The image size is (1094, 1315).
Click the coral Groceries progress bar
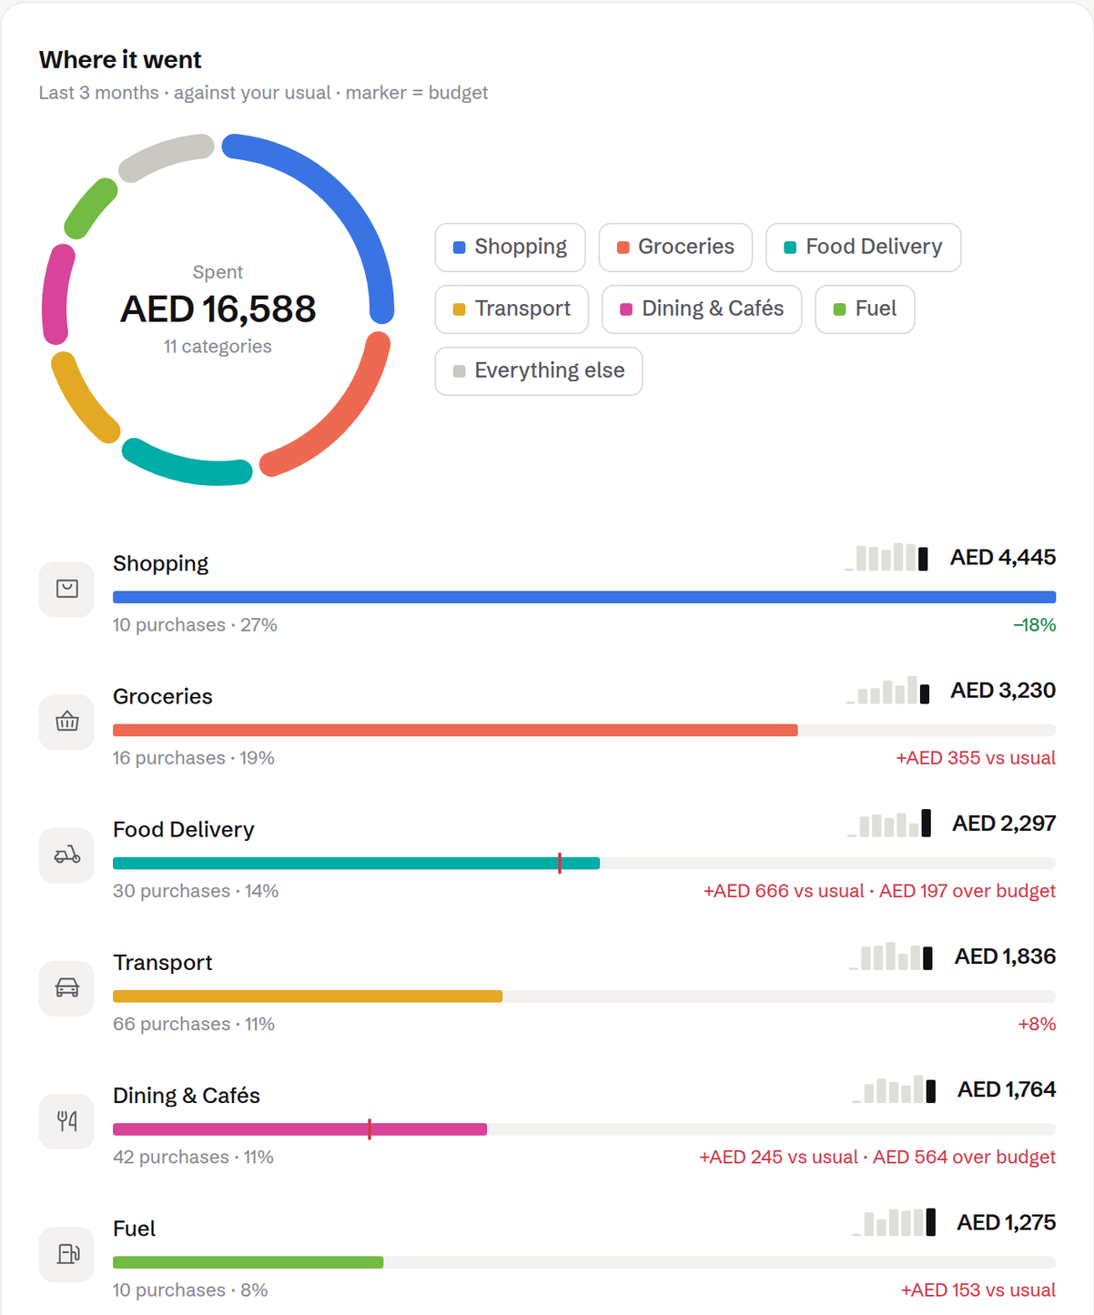point(455,730)
